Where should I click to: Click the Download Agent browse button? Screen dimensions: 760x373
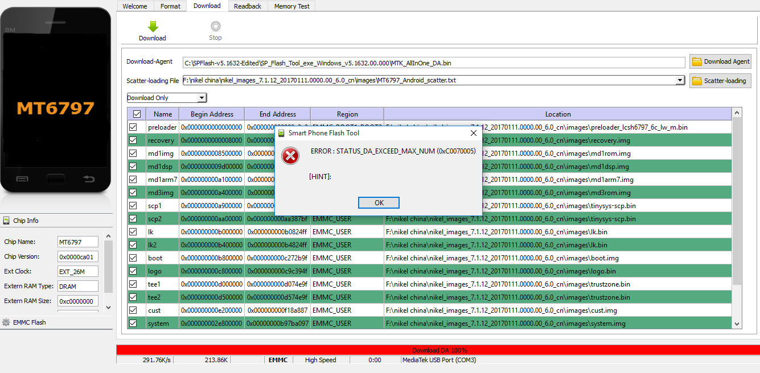pos(720,61)
